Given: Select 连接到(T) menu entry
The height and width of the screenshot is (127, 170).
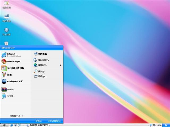Looking at the screenshot, I should [x=47, y=65].
